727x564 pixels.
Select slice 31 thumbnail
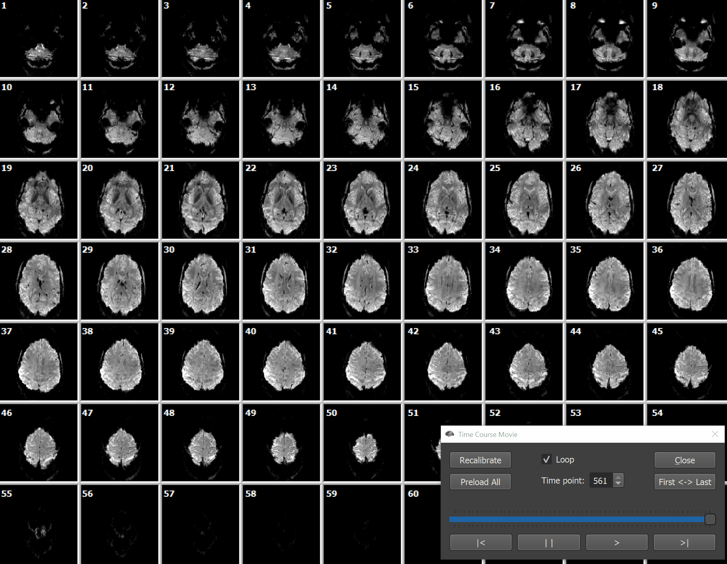click(x=281, y=281)
